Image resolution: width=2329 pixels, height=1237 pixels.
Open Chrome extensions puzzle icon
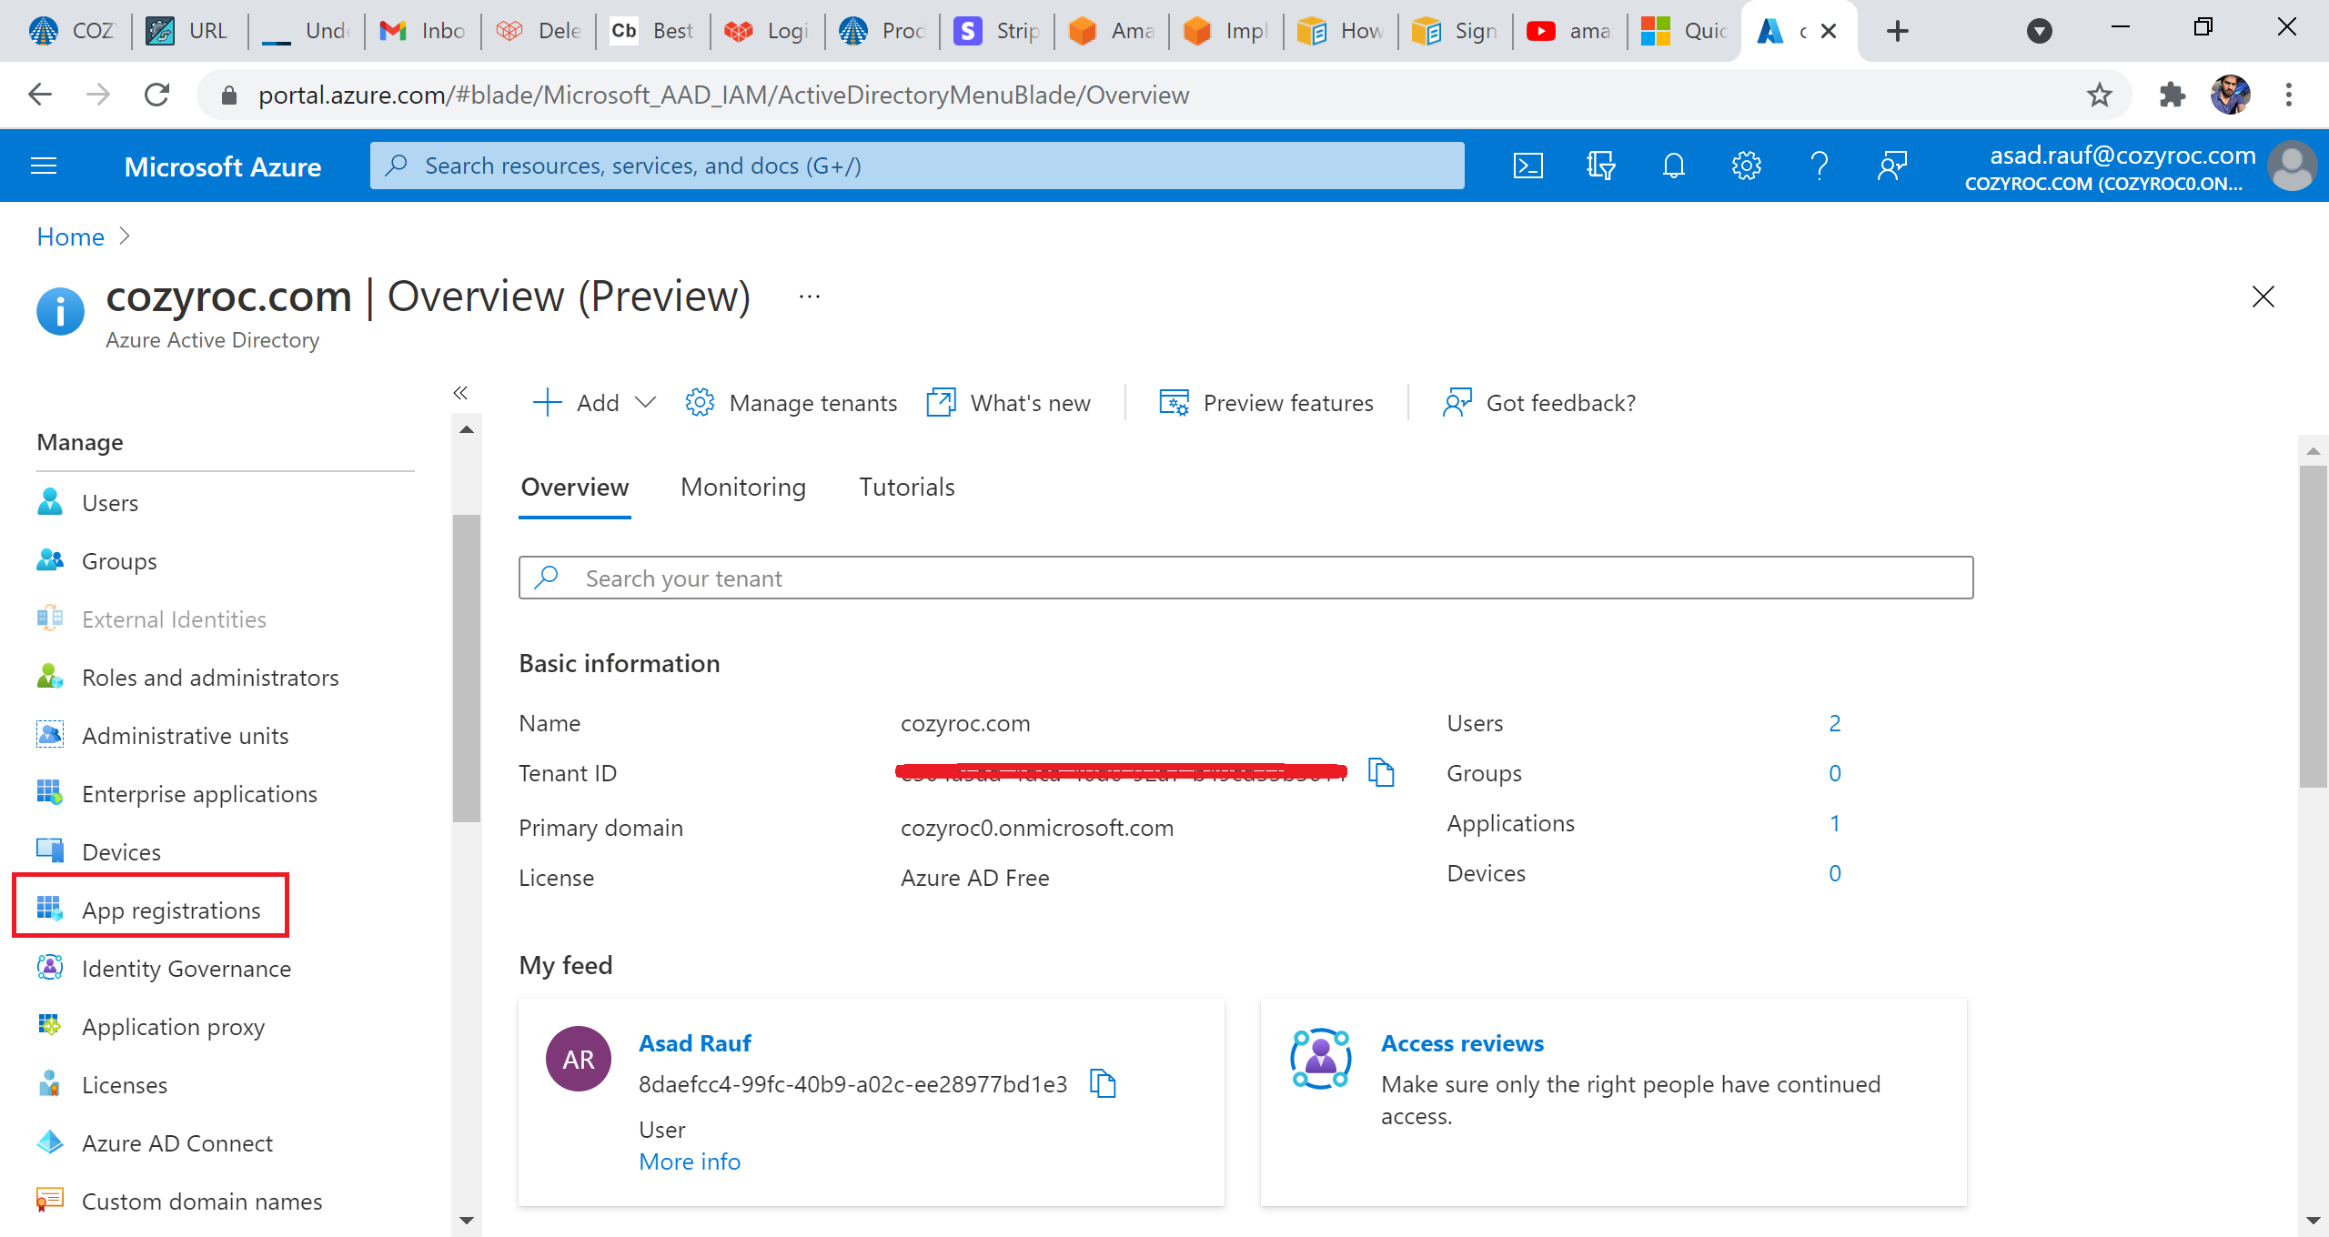[2172, 95]
